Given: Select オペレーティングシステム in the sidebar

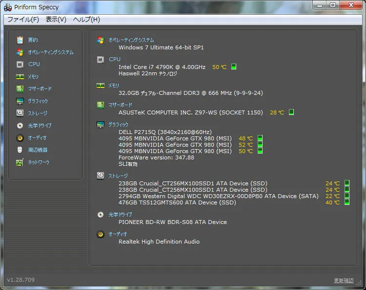Looking at the screenshot, I should 51,52.
